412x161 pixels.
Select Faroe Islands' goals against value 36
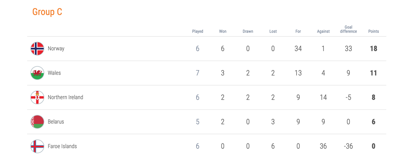[x=323, y=146]
